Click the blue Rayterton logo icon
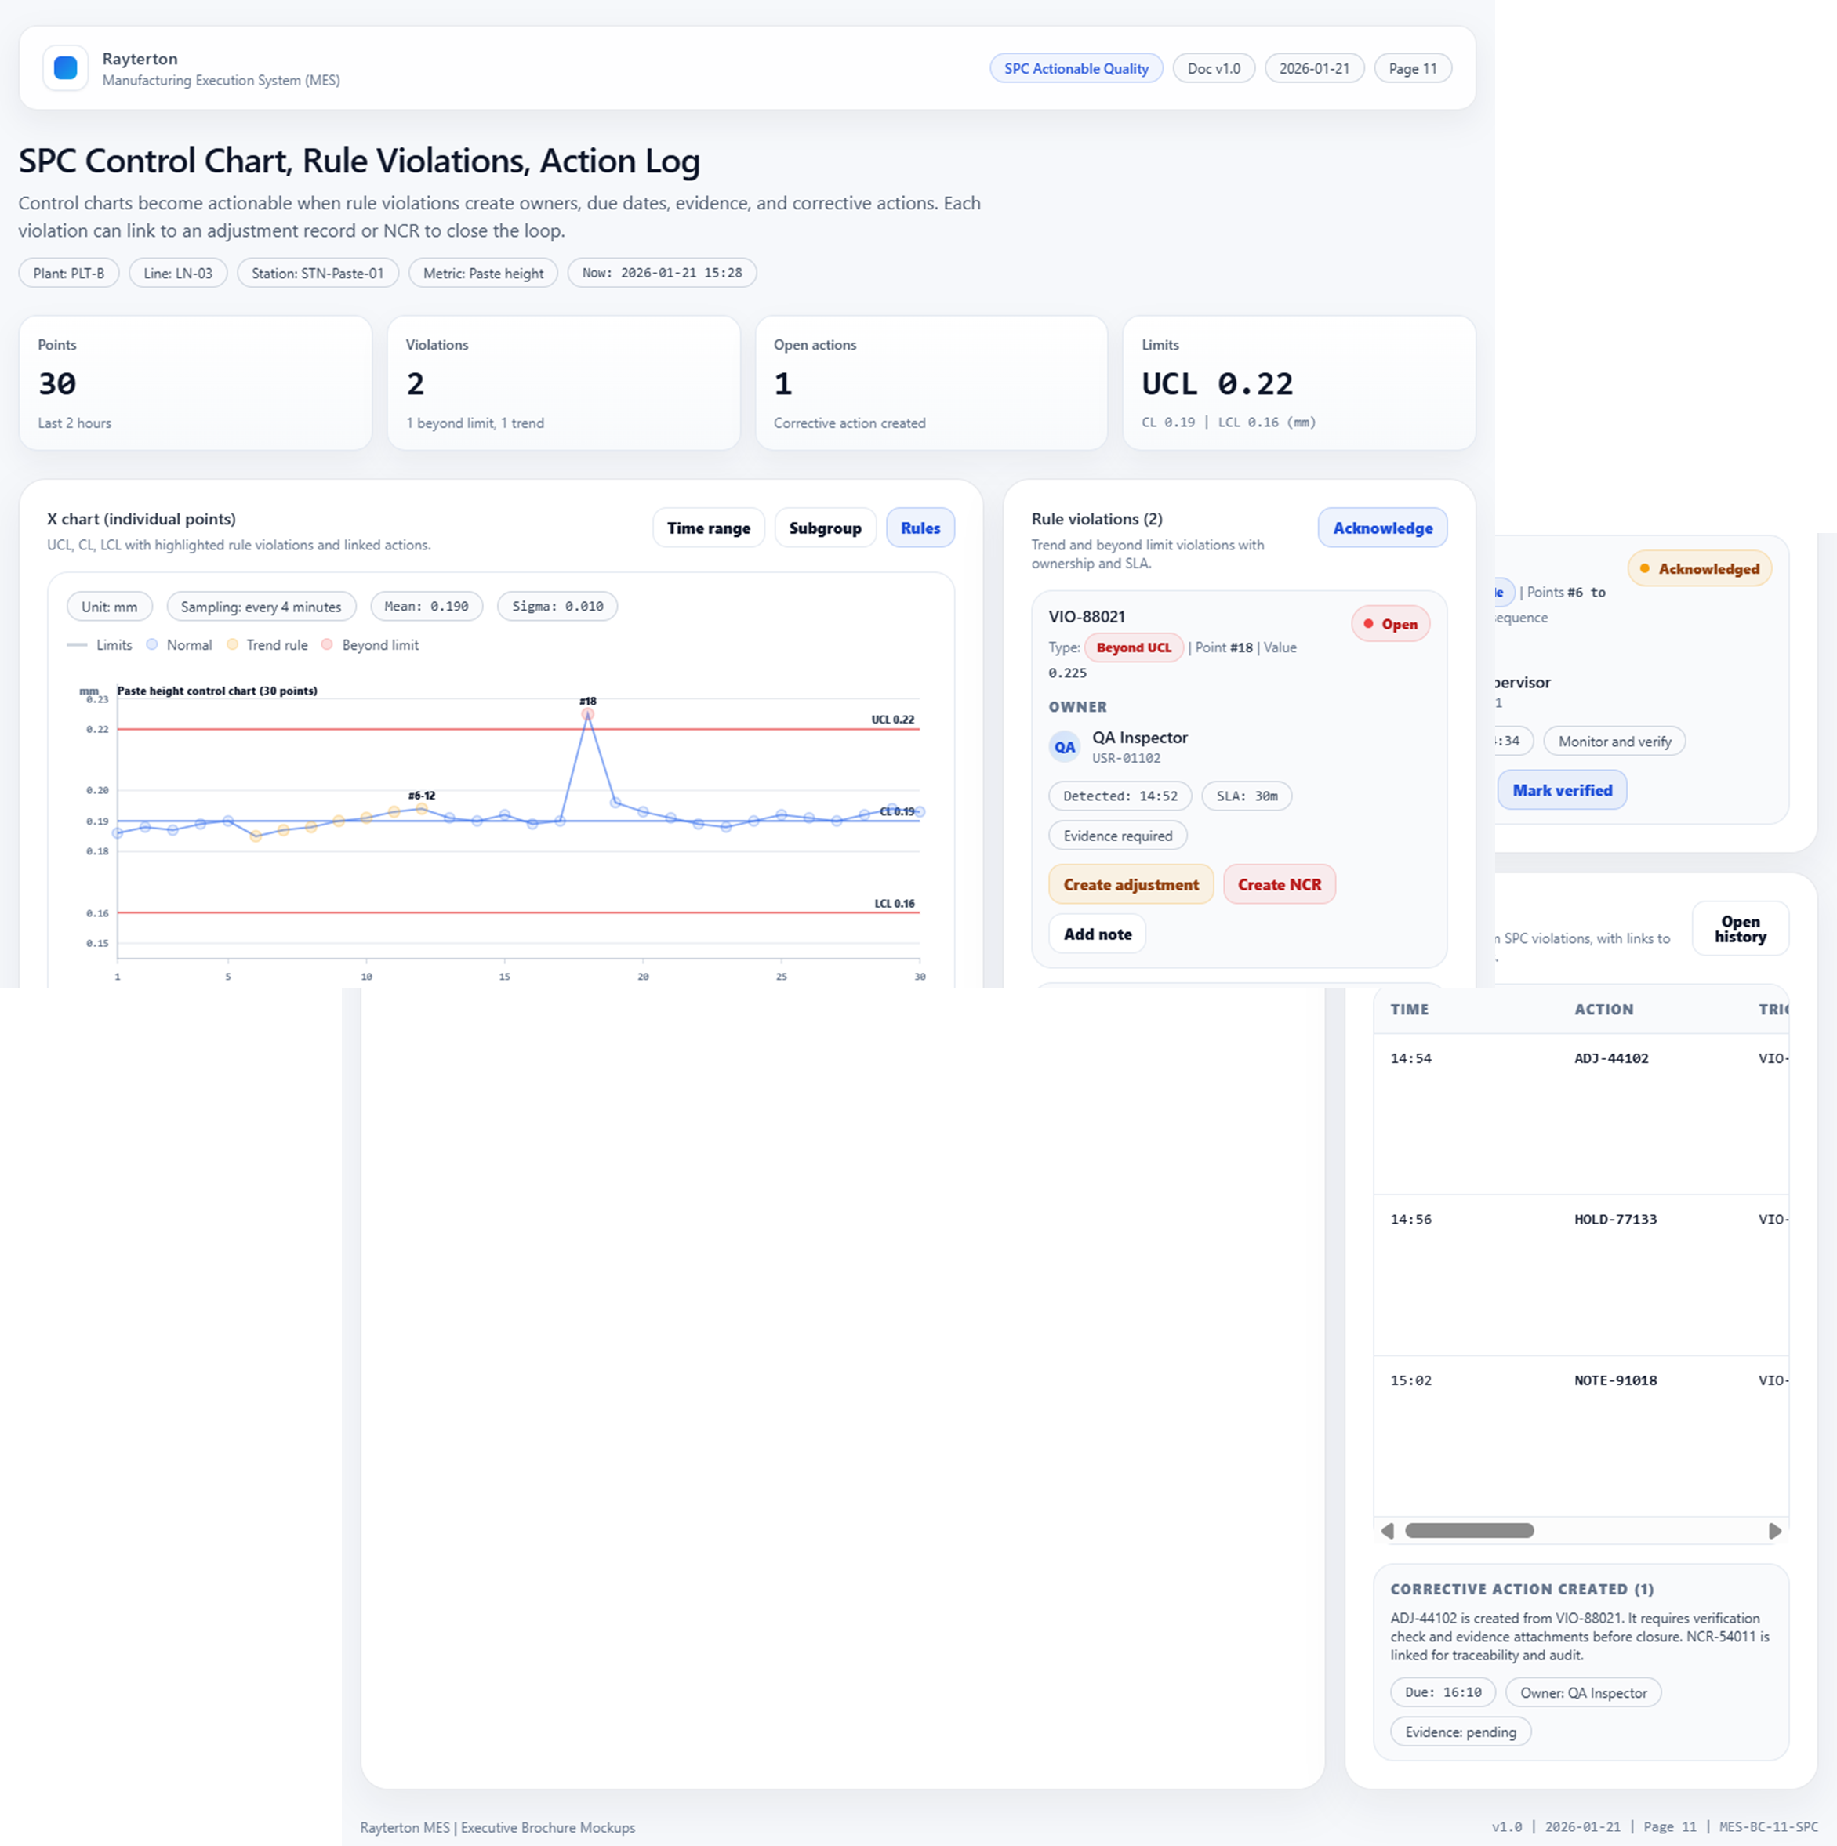 click(x=65, y=68)
